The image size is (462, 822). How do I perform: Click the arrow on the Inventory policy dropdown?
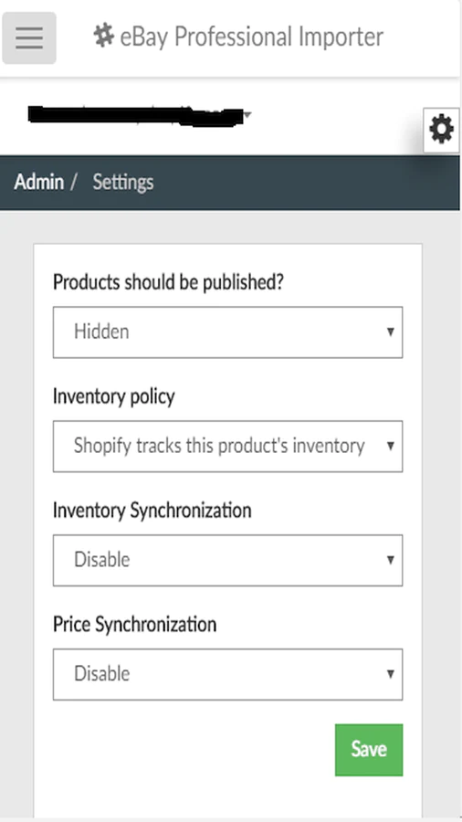(x=390, y=446)
